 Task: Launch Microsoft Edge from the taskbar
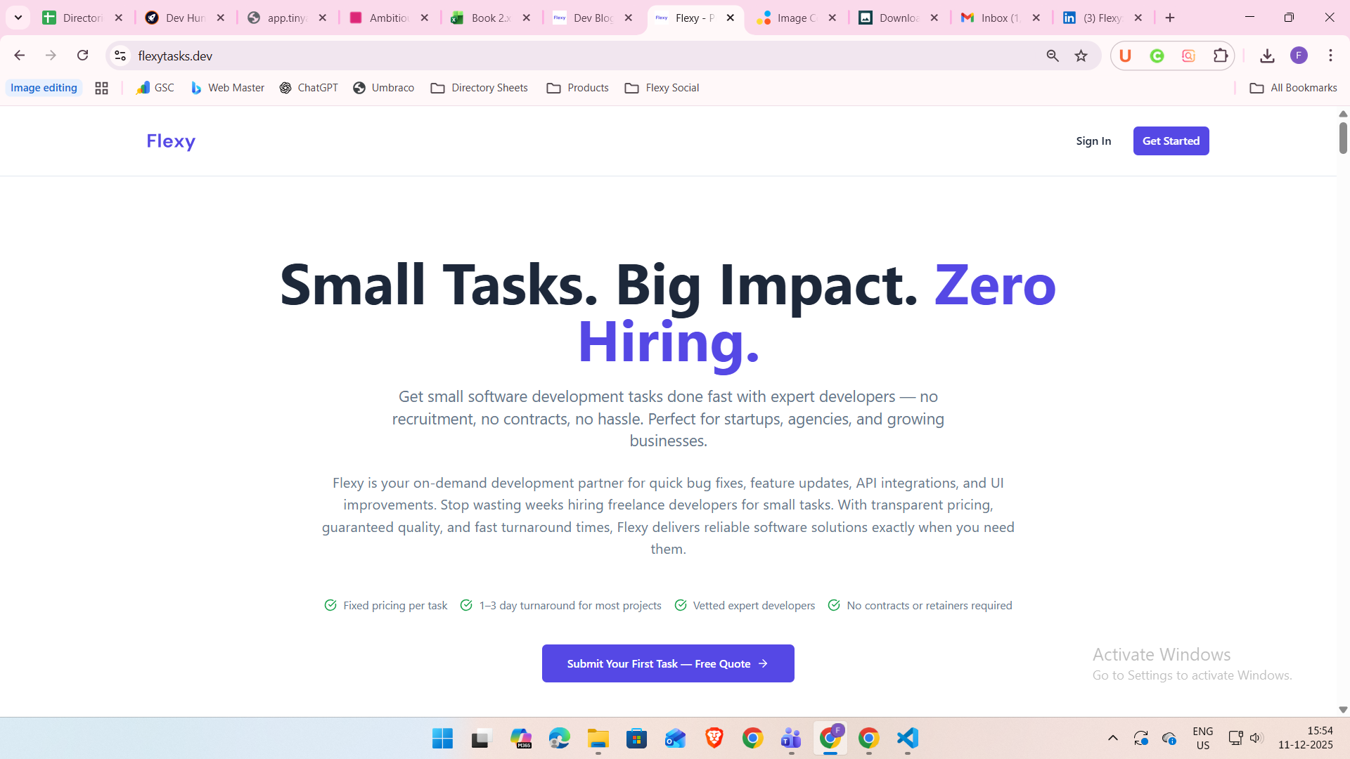tap(560, 739)
